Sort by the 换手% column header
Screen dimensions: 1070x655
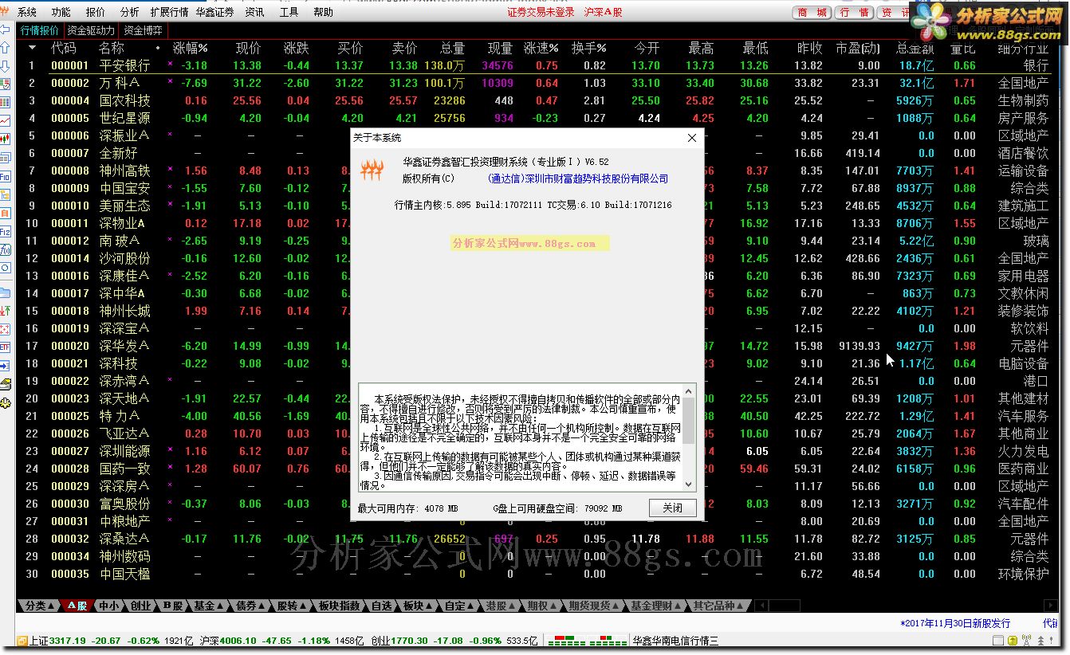(588, 49)
